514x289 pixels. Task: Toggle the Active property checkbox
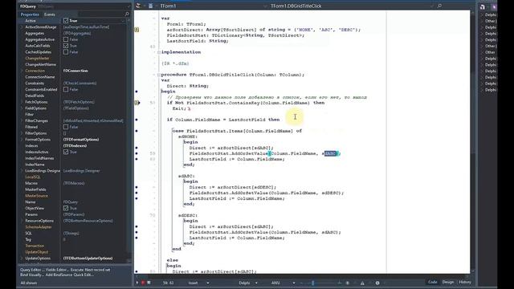coord(66,21)
